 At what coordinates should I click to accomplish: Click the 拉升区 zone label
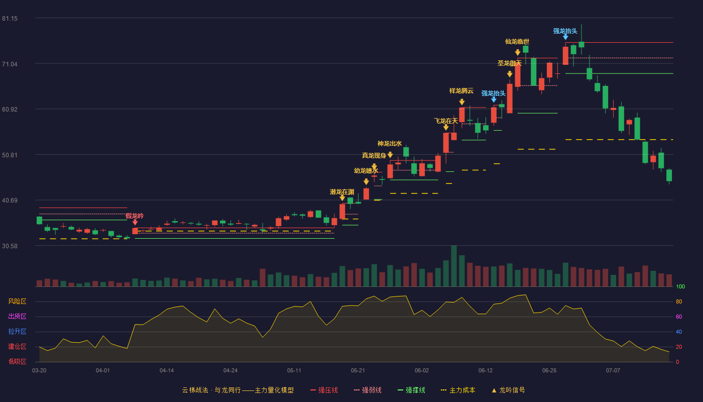[x=18, y=332]
